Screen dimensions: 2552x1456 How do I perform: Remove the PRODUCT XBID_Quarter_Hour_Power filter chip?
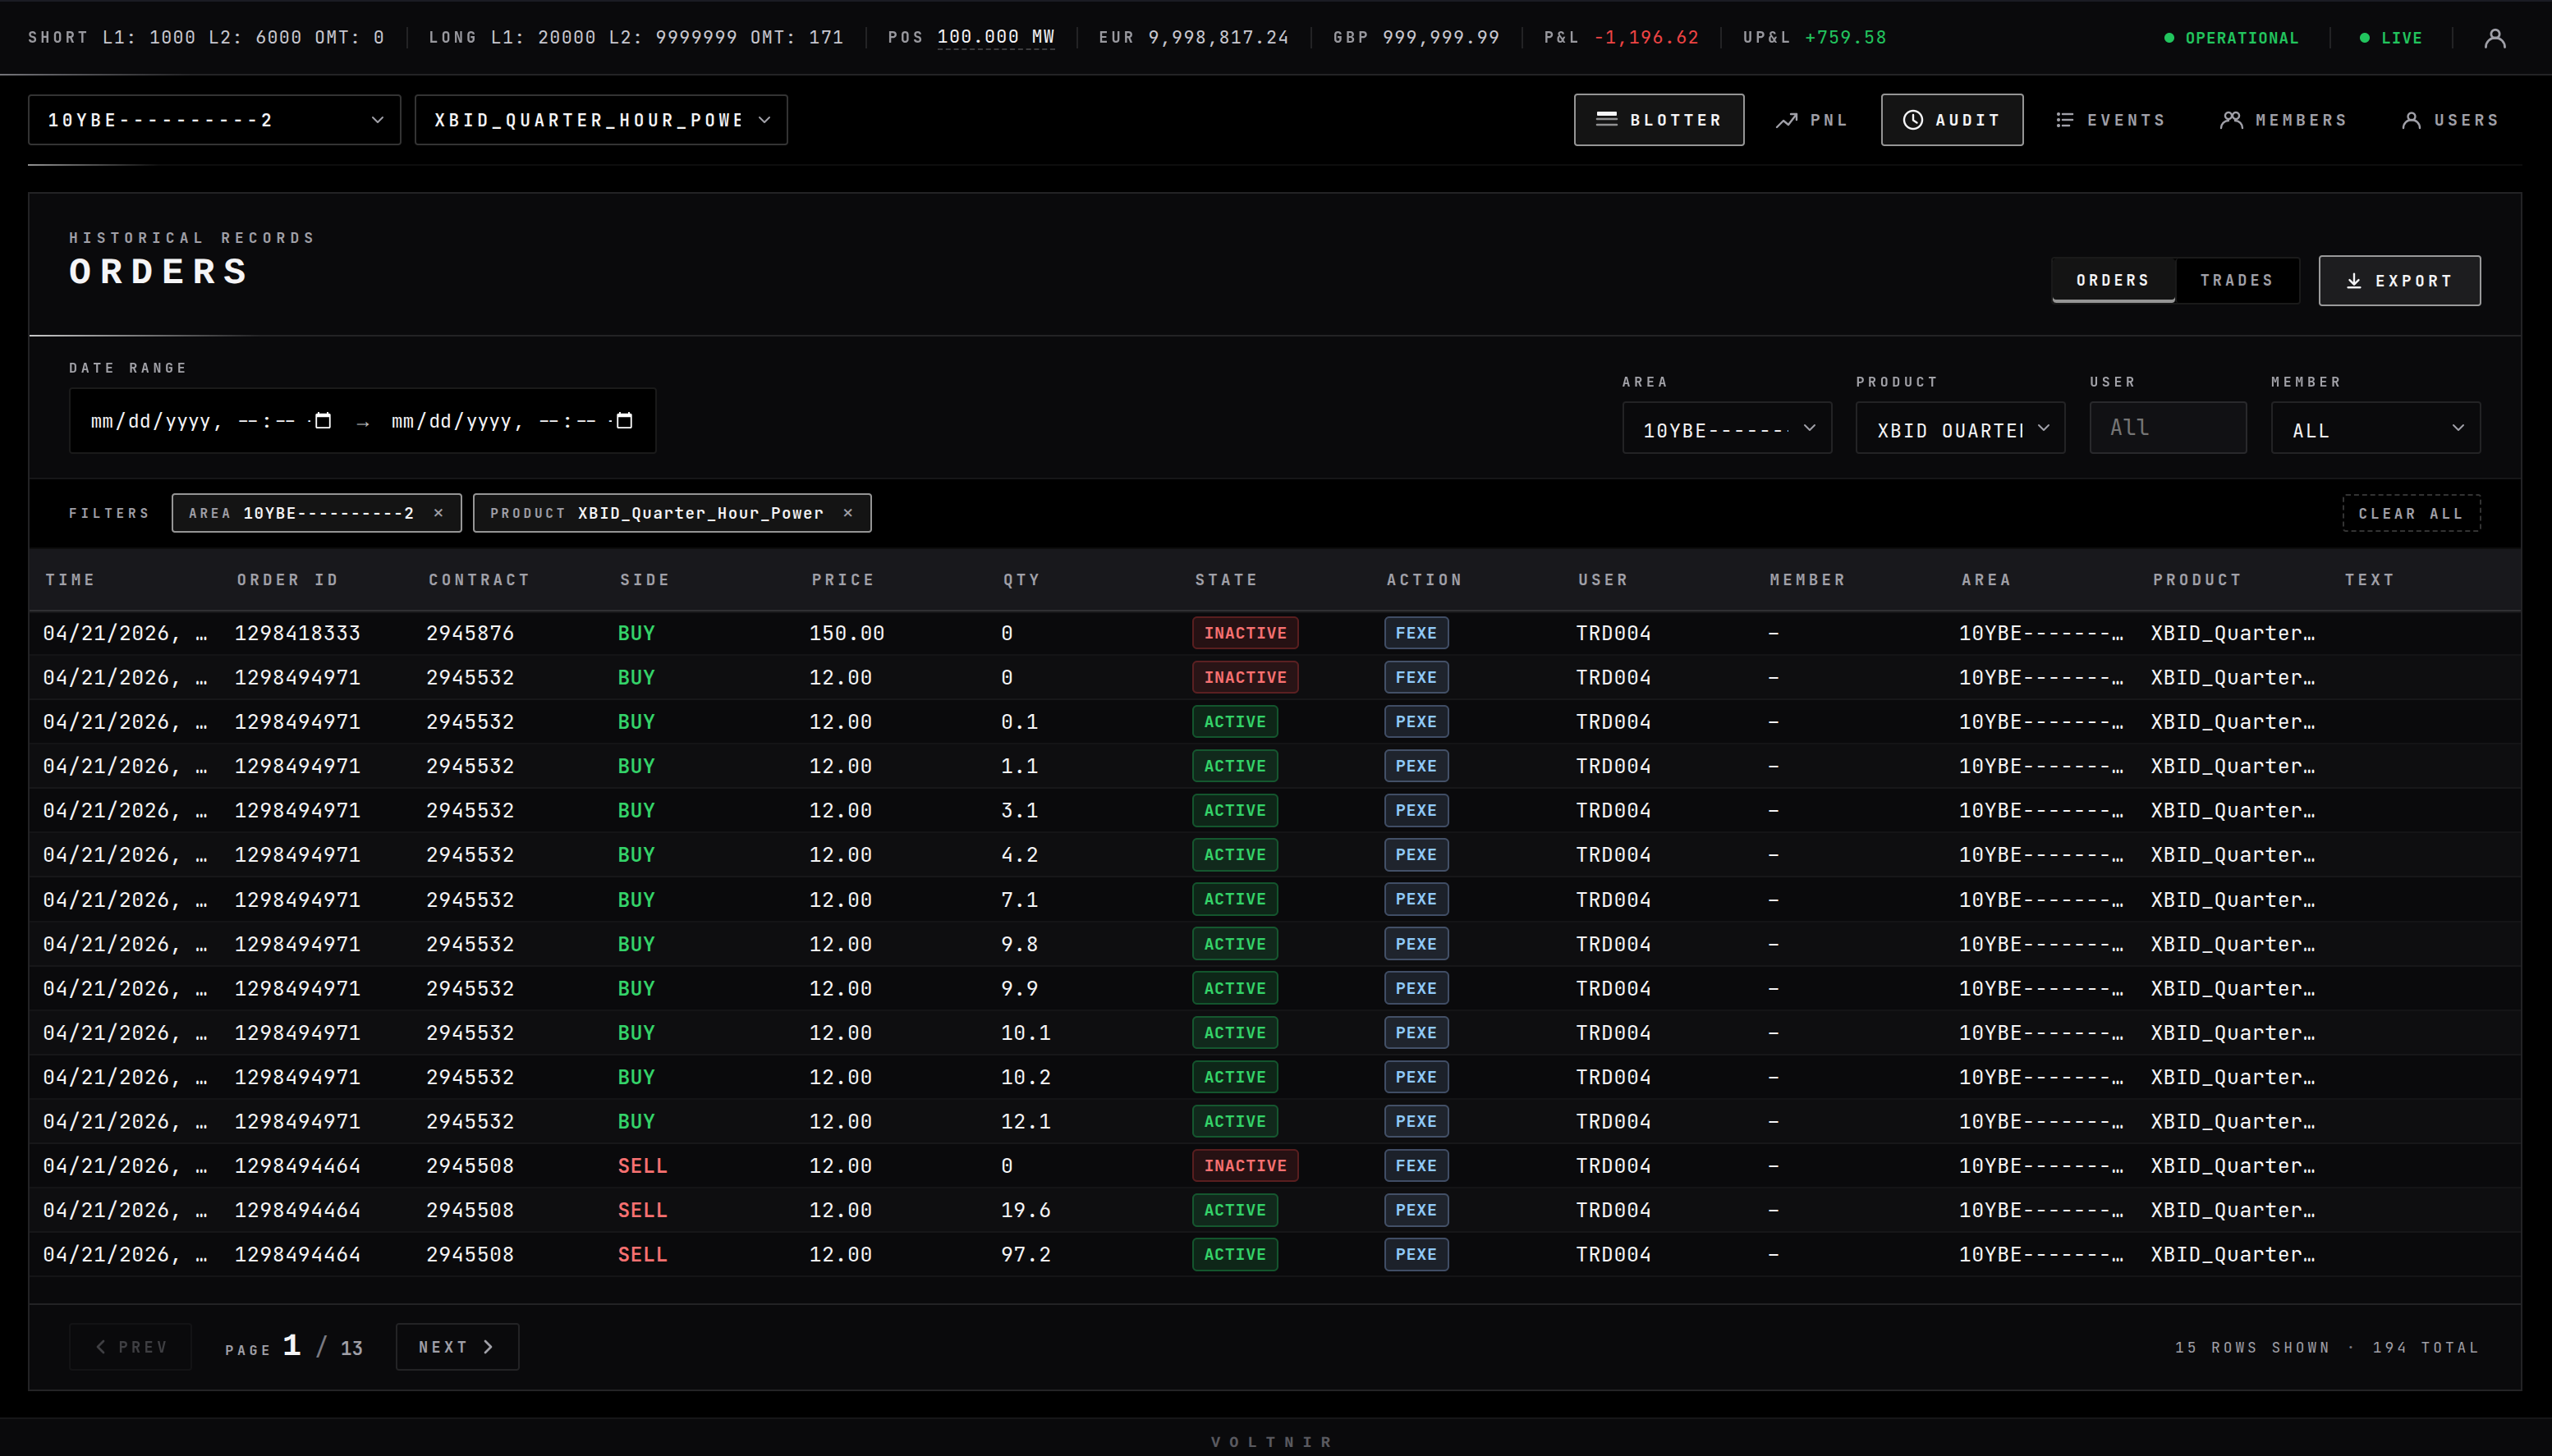848,513
